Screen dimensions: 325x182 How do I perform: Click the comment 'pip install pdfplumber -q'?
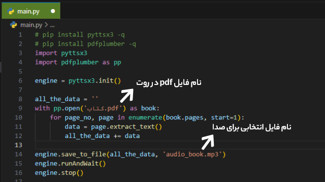tap(85, 44)
